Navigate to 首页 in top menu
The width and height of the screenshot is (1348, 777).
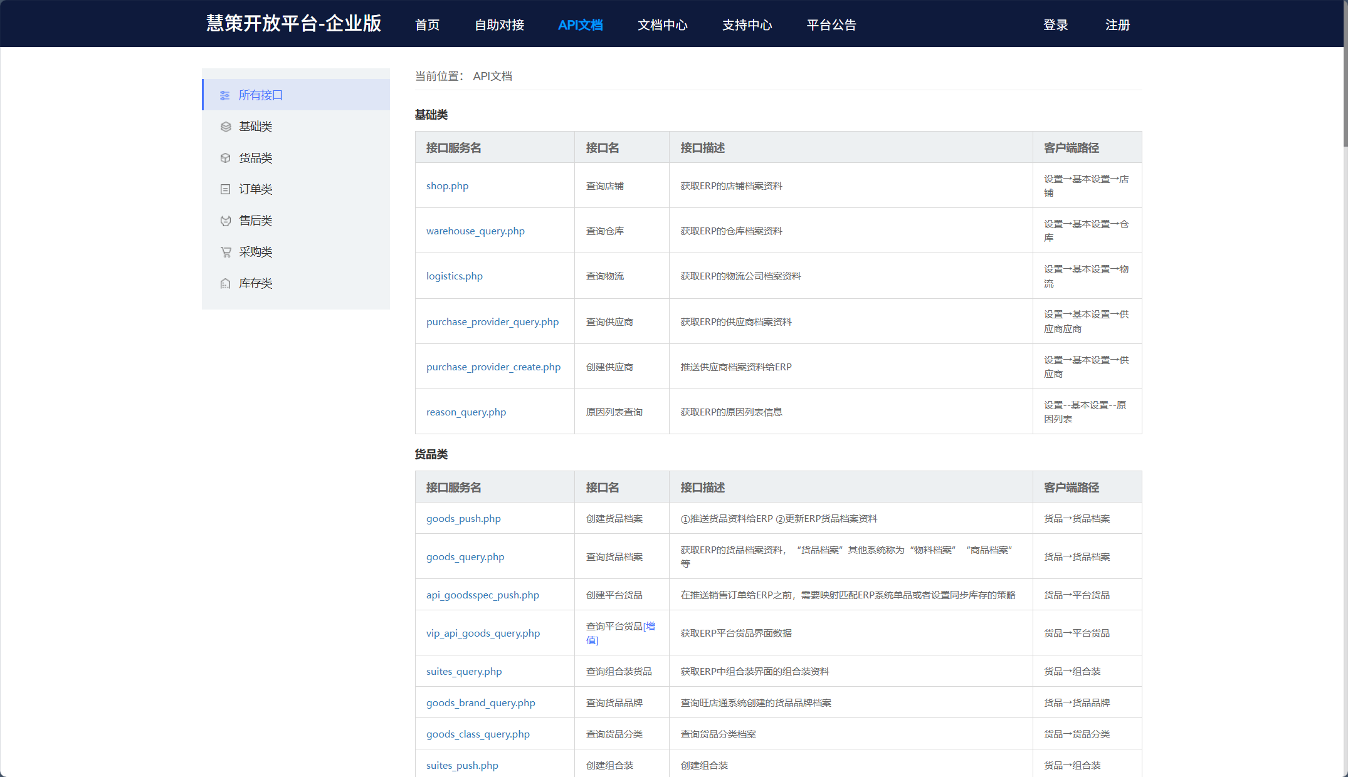tap(427, 25)
